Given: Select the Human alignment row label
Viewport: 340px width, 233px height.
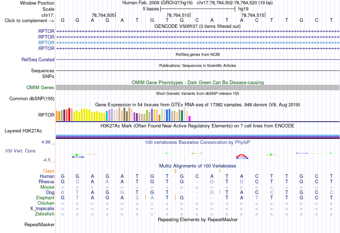Looking at the screenshot, I should [x=47, y=176].
